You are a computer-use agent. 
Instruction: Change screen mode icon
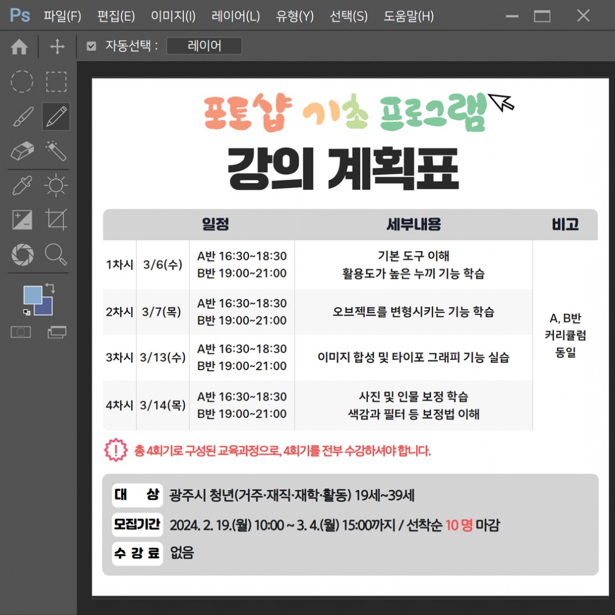tap(57, 332)
